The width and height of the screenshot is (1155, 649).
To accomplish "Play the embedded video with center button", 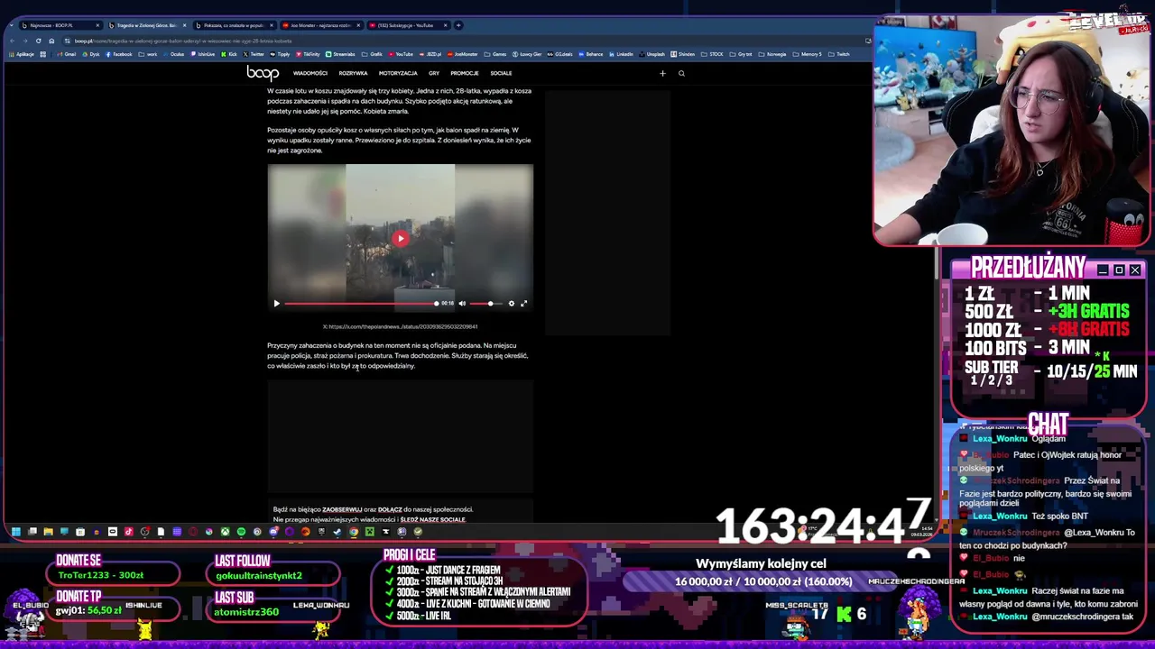I will pyautogui.click(x=400, y=239).
